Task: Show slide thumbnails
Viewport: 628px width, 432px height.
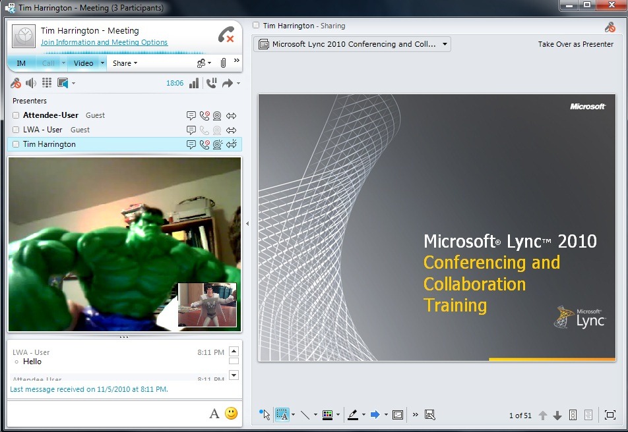Action: click(573, 415)
